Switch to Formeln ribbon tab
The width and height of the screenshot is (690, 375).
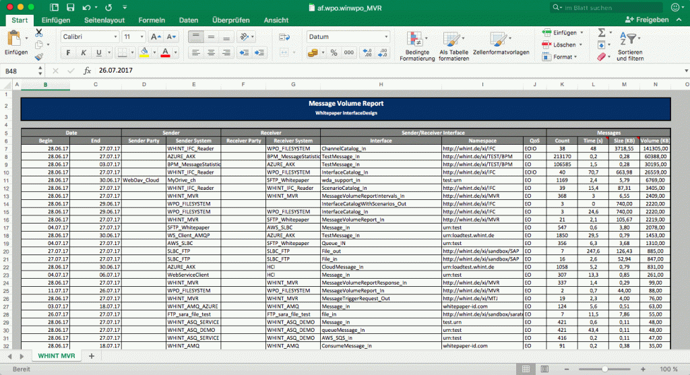point(152,20)
